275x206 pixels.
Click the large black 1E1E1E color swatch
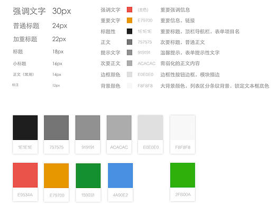tap(25, 128)
